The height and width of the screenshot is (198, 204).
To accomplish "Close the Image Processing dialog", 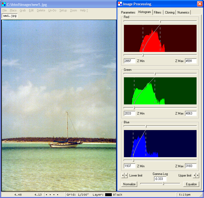I will click(199, 4).
